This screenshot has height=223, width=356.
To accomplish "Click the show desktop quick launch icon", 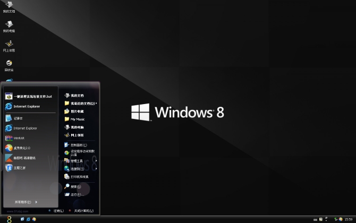I will pyautogui.click(x=22, y=219).
